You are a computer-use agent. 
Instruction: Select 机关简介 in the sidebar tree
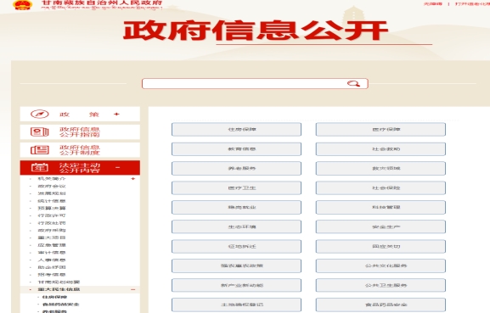[52, 179]
